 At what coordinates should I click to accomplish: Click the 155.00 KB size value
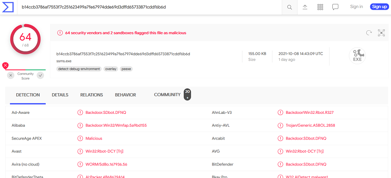click(257, 54)
